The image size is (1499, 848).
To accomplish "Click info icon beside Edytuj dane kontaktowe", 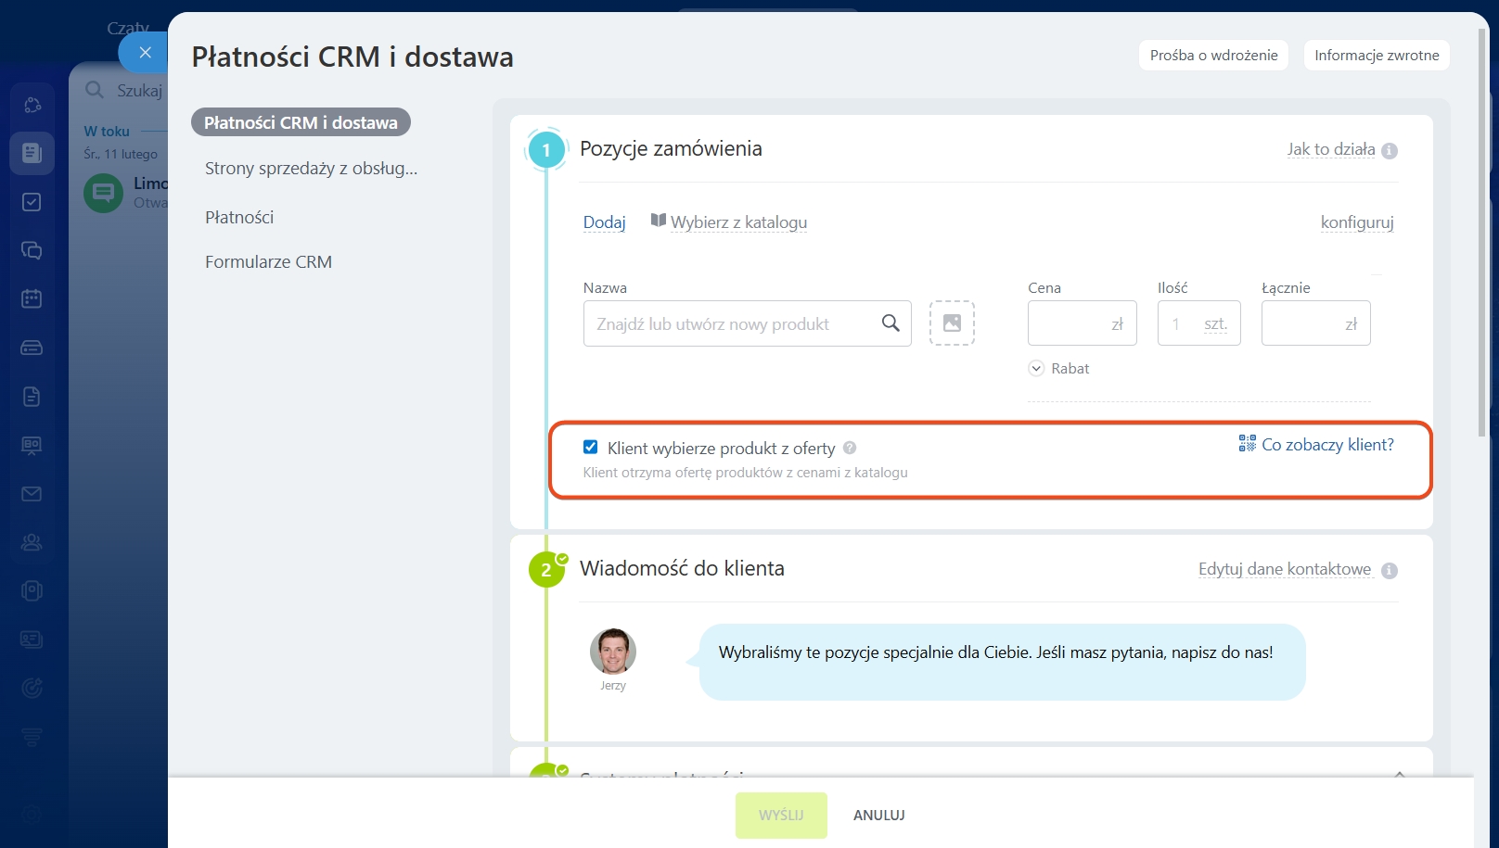I will point(1389,571).
